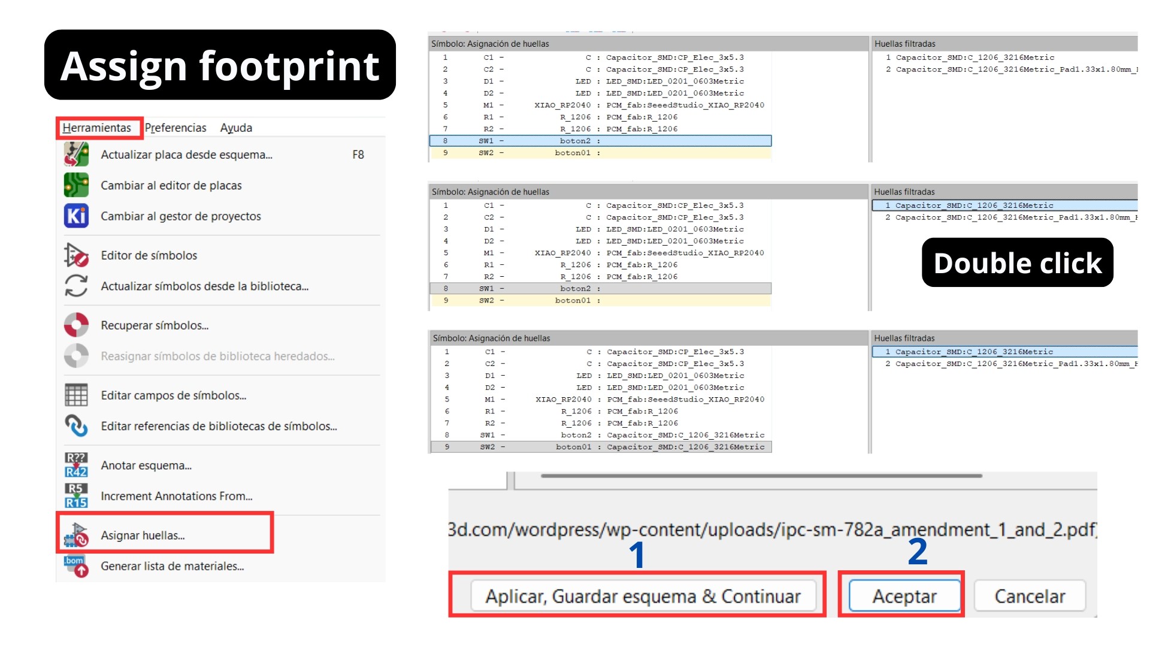1150x647 pixels.
Task: Click the Editar campos de símbolos table icon
Action: (76, 395)
